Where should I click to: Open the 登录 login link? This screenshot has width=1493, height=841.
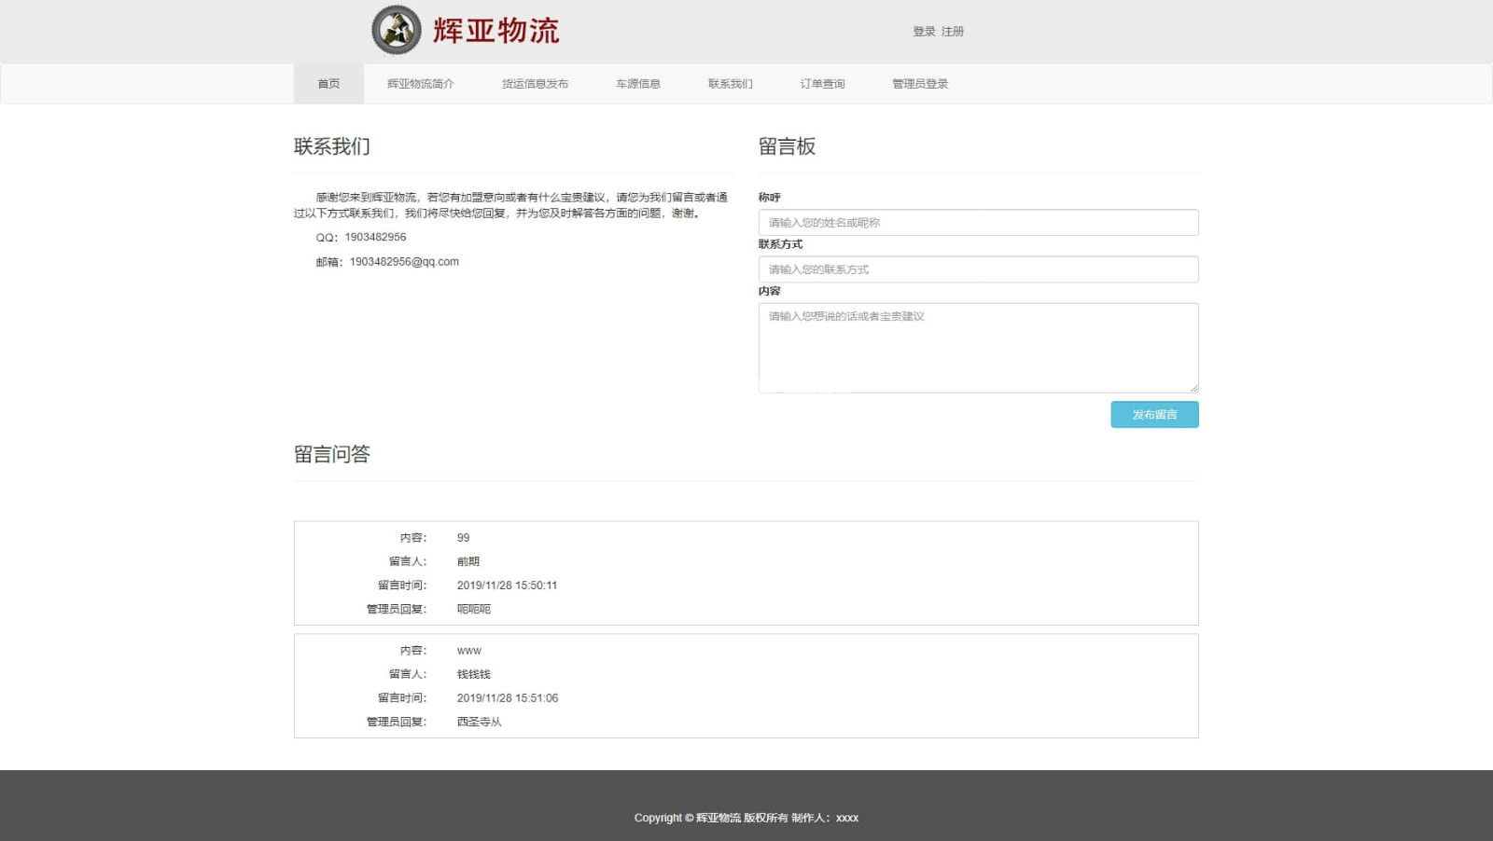(x=924, y=32)
